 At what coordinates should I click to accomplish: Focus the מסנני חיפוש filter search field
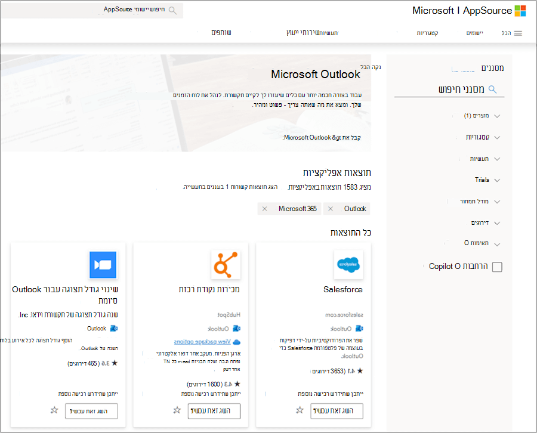(449, 89)
